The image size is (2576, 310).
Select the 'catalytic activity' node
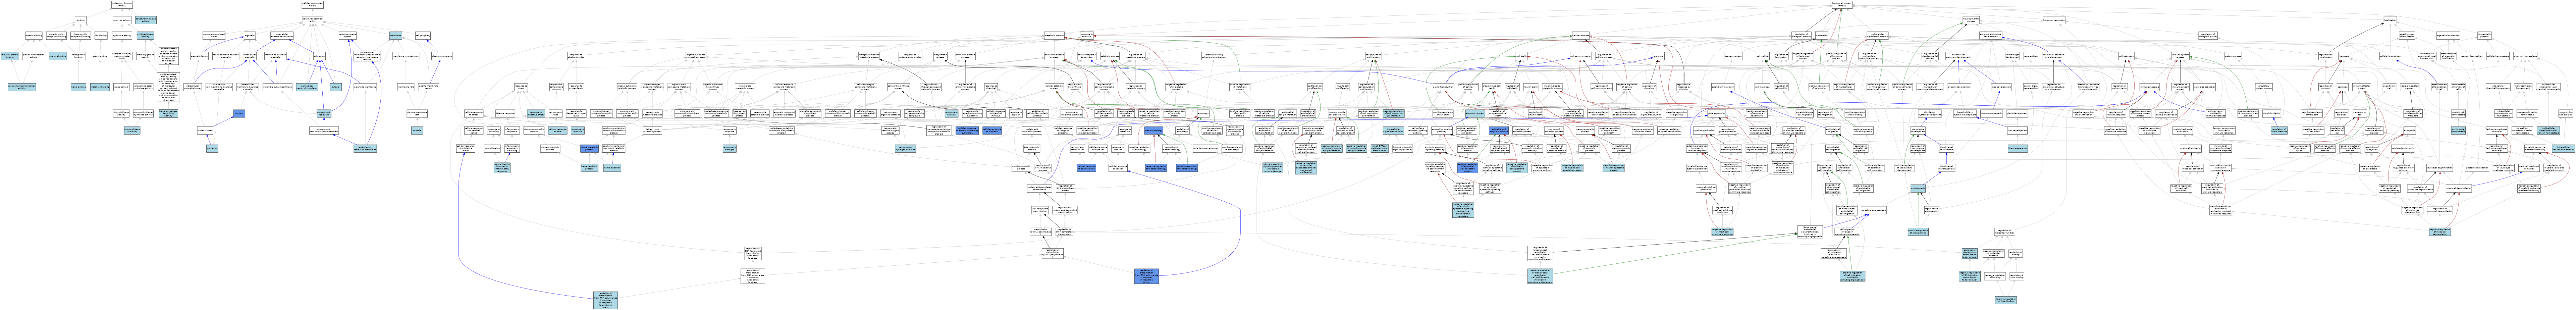[122, 20]
